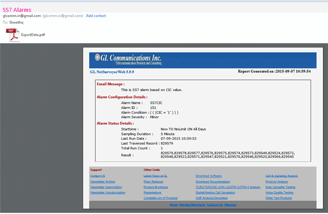The image size is (328, 214).
Task: Open the Protocol Analysis link
Action: pyautogui.click(x=277, y=182)
